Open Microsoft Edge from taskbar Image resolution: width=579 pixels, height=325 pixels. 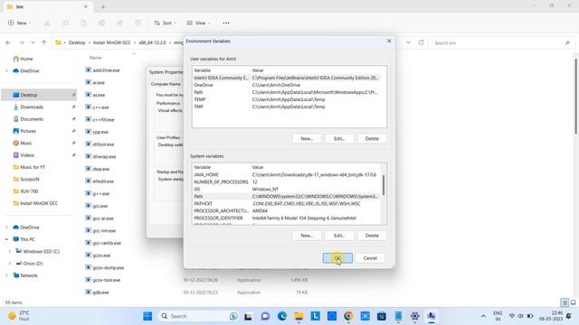(282, 316)
